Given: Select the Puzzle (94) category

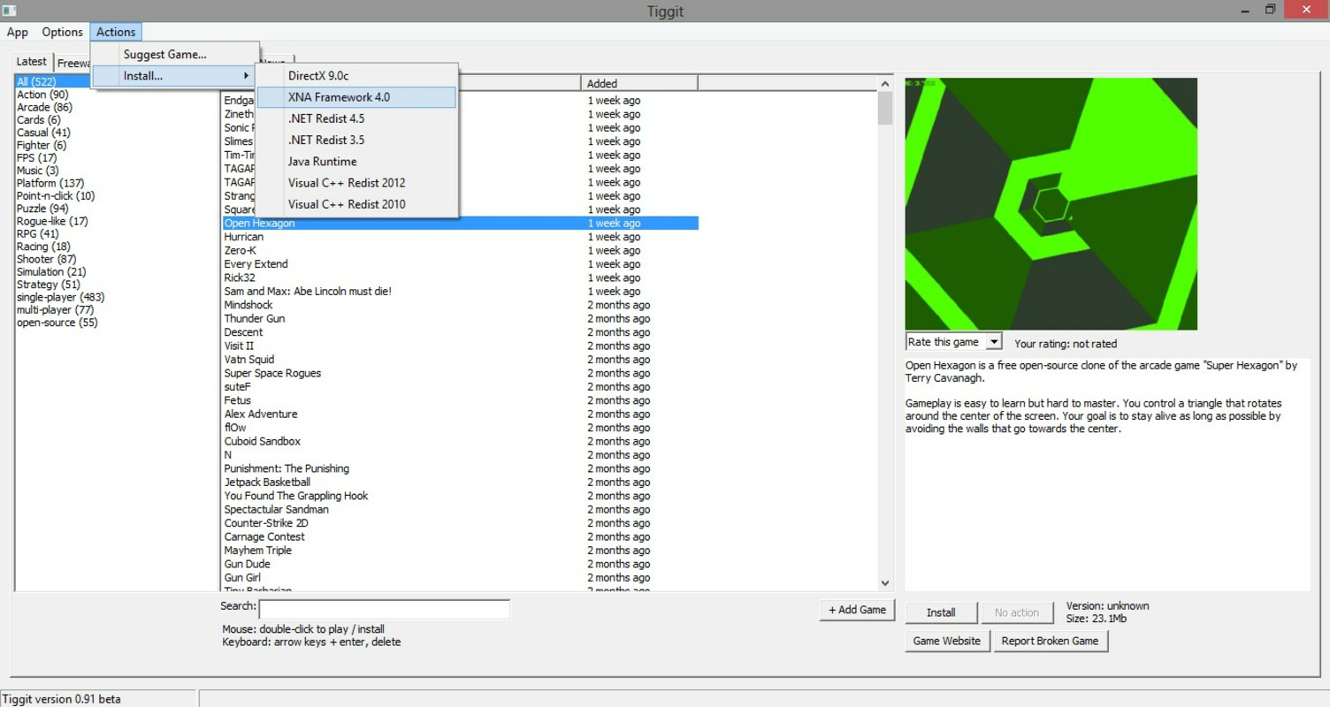Looking at the screenshot, I should 42,209.
